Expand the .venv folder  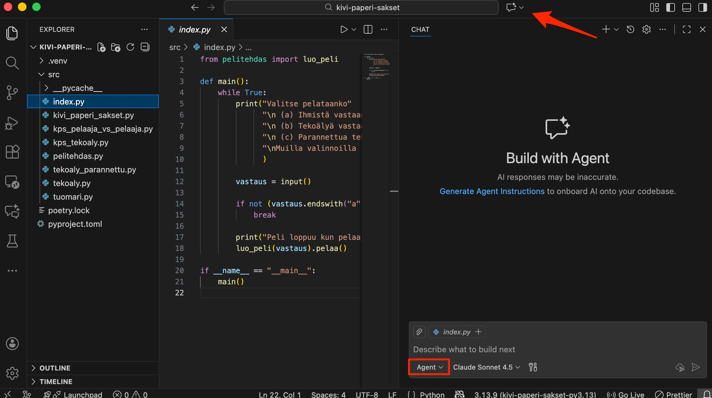point(57,61)
